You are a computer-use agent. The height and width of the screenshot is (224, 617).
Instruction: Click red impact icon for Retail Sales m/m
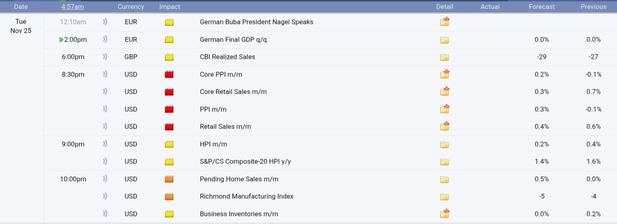(169, 127)
